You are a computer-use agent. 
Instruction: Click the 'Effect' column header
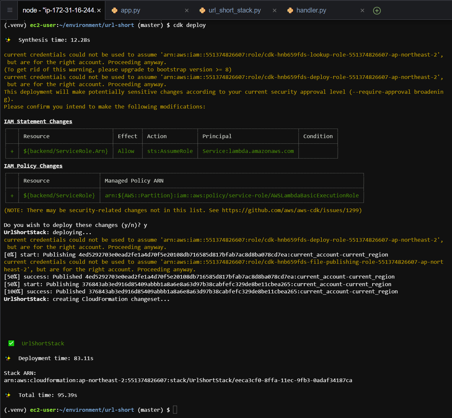click(127, 136)
